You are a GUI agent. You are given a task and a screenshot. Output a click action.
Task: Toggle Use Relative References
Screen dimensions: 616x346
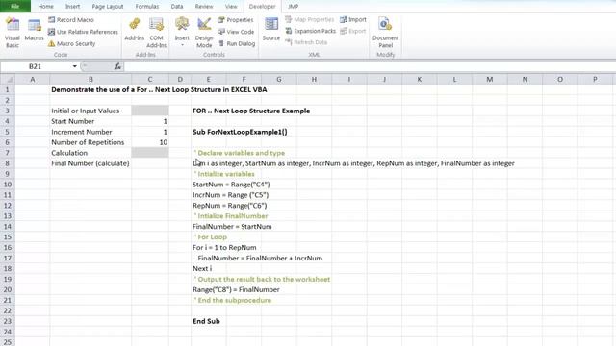(83, 32)
